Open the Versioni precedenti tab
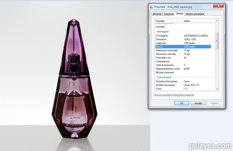Screen dimensions: 233x151 (195, 14)
